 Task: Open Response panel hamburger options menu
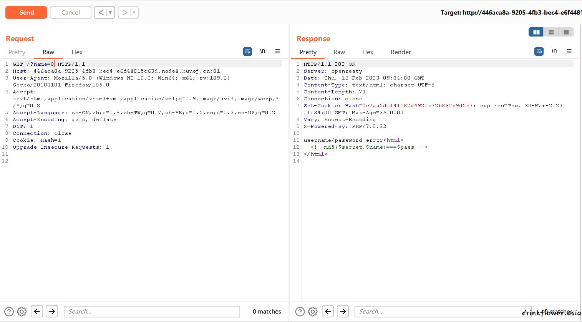569,51
